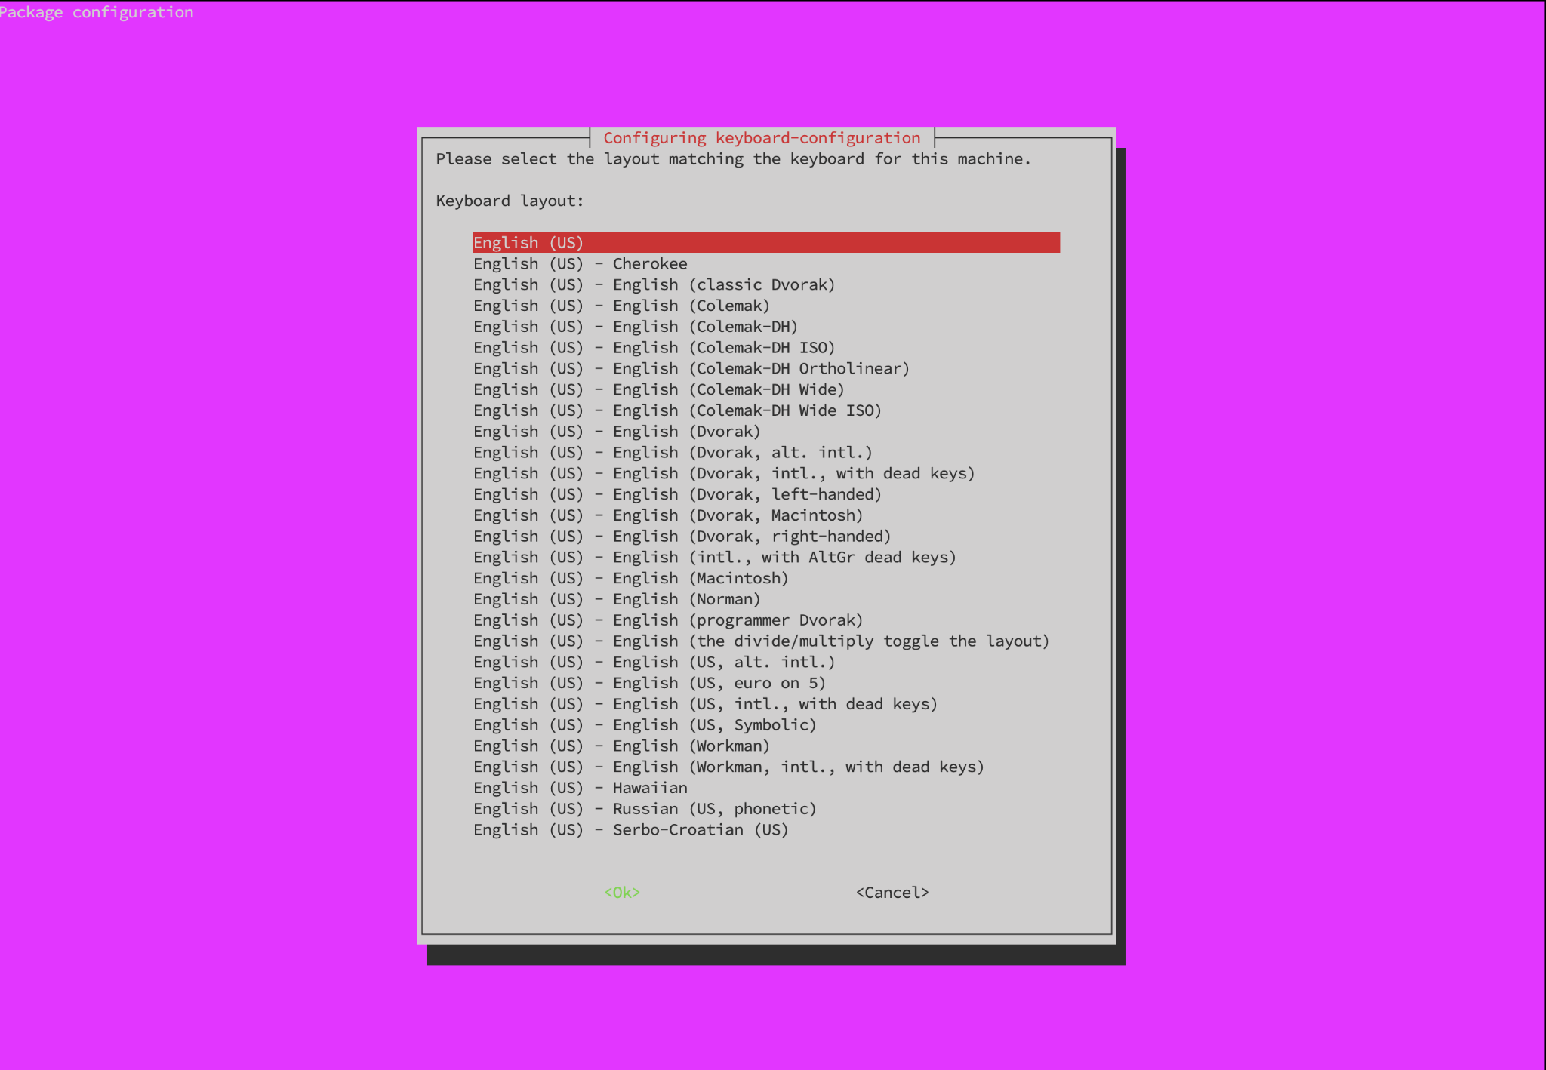This screenshot has width=1546, height=1070.
Task: Select Colemak-DH Wide ISO layout
Action: (677, 410)
